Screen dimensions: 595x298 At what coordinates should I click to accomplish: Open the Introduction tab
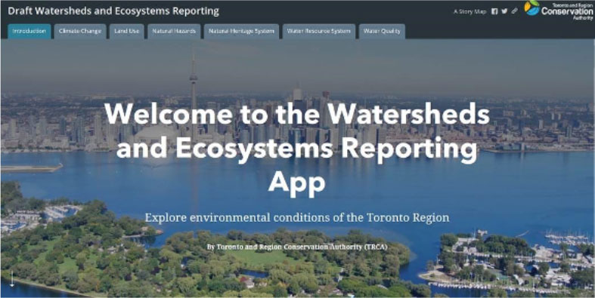point(29,32)
